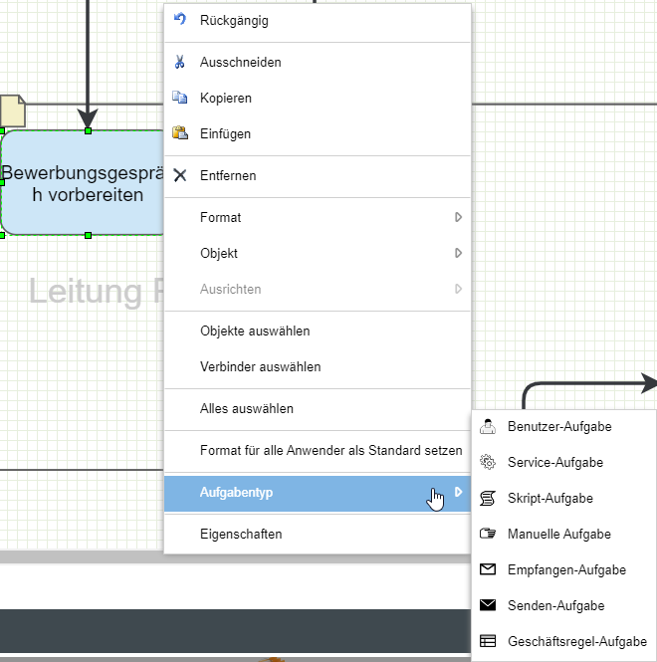Set format as default for all users

(330, 450)
